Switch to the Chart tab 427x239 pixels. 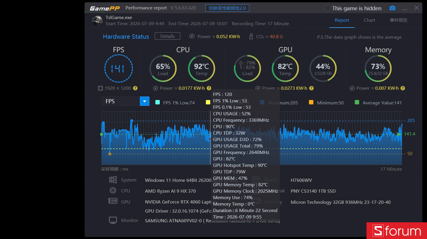369,20
